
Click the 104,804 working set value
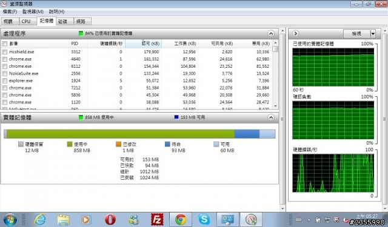pyautogui.click(x=188, y=66)
